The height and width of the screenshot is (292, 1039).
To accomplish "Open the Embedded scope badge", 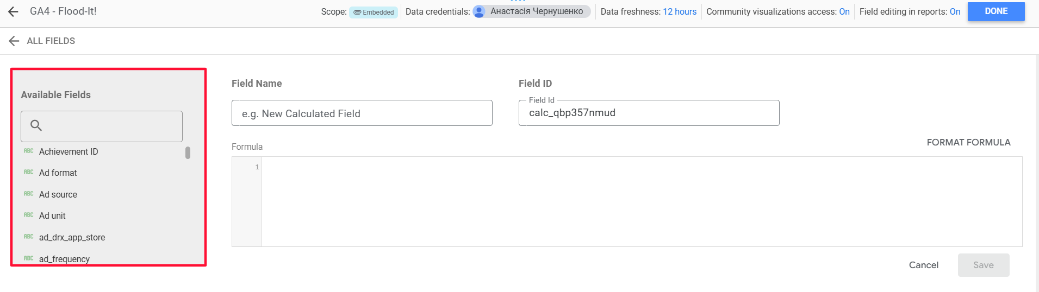I will [374, 12].
